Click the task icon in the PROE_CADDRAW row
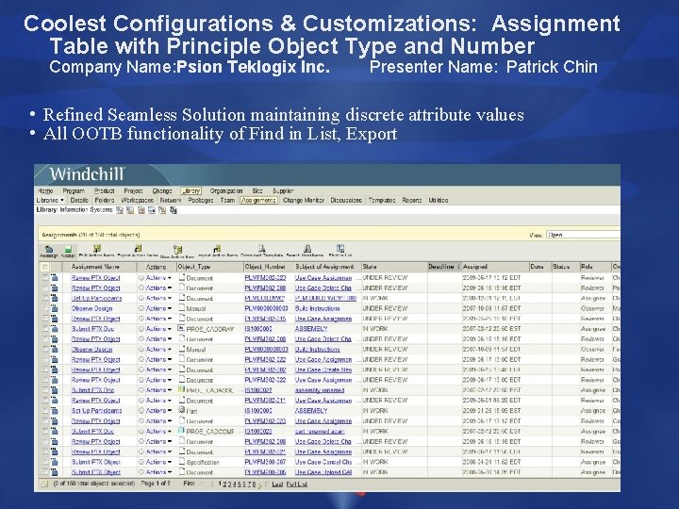The height and width of the screenshot is (509, 679). pyautogui.click(x=54, y=329)
